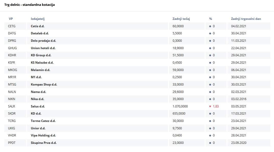Select ticker symbol NALN

(x=12, y=92)
